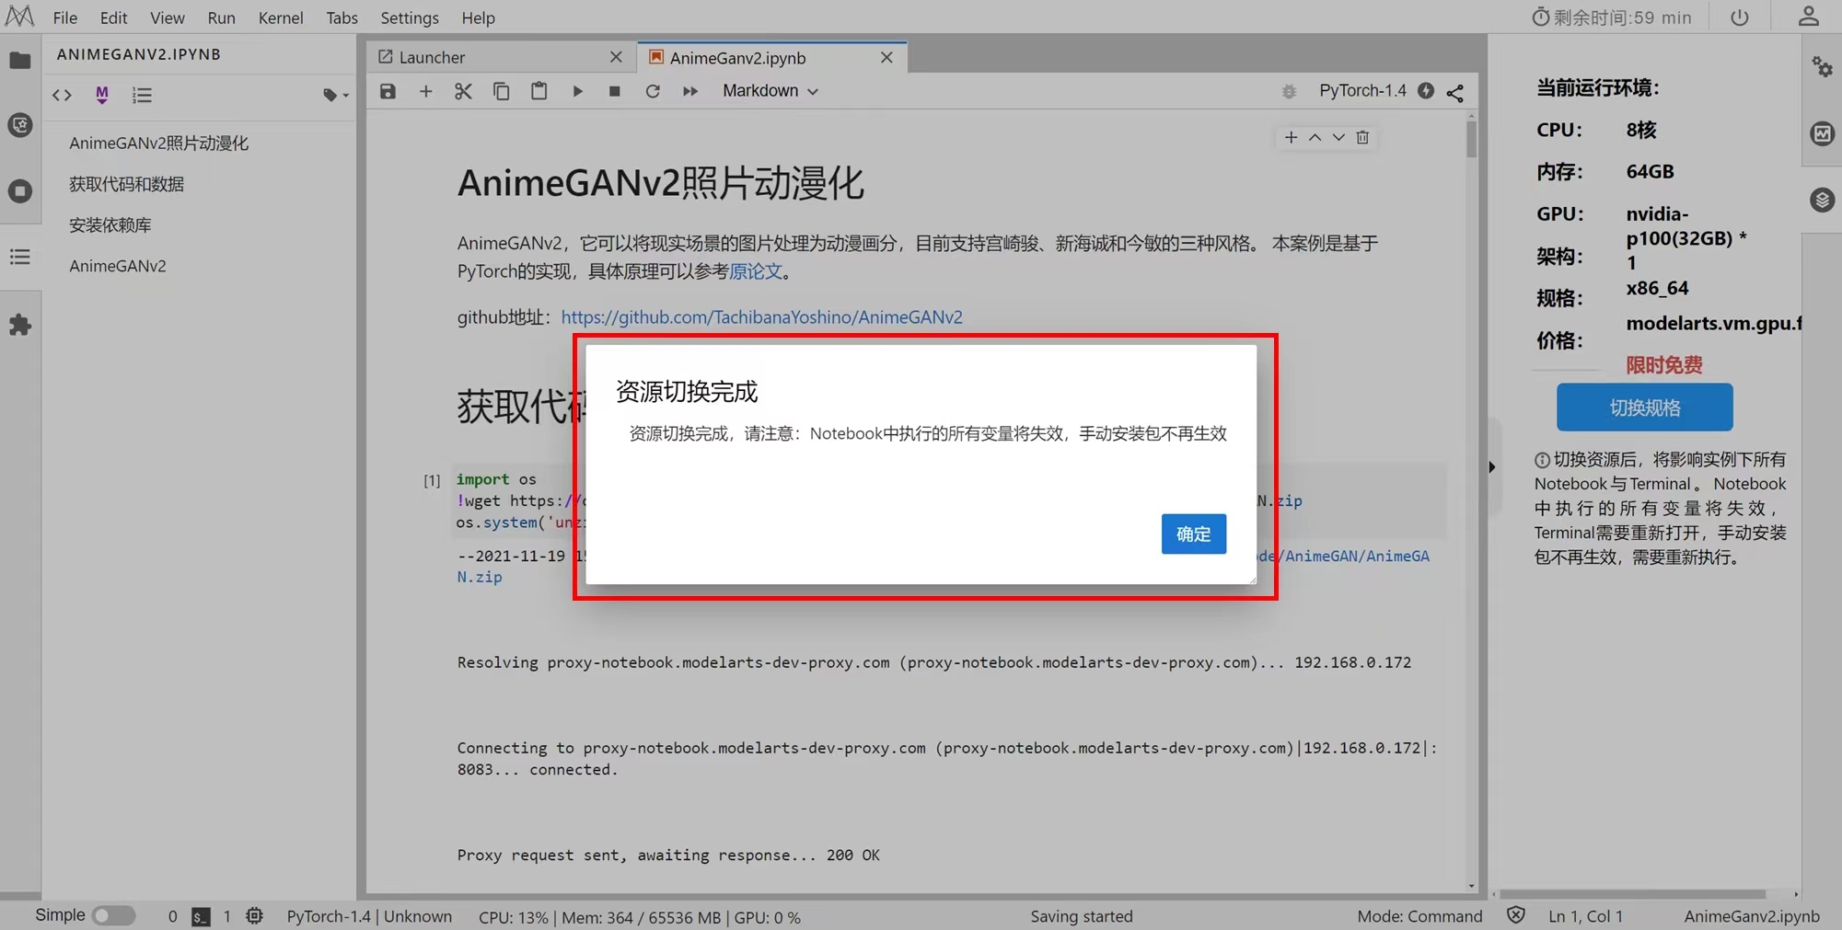The width and height of the screenshot is (1842, 930).
Task: Restart kernel and run all cells
Action: 690,91
